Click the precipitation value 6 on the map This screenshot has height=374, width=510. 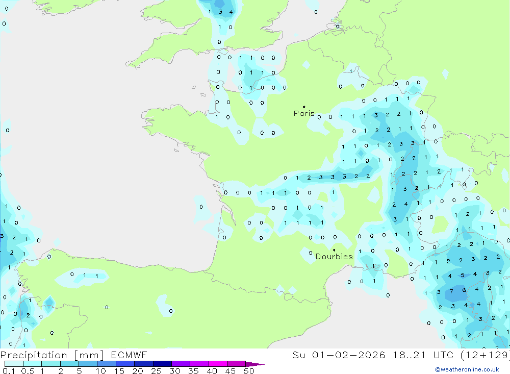[x=464, y=290]
